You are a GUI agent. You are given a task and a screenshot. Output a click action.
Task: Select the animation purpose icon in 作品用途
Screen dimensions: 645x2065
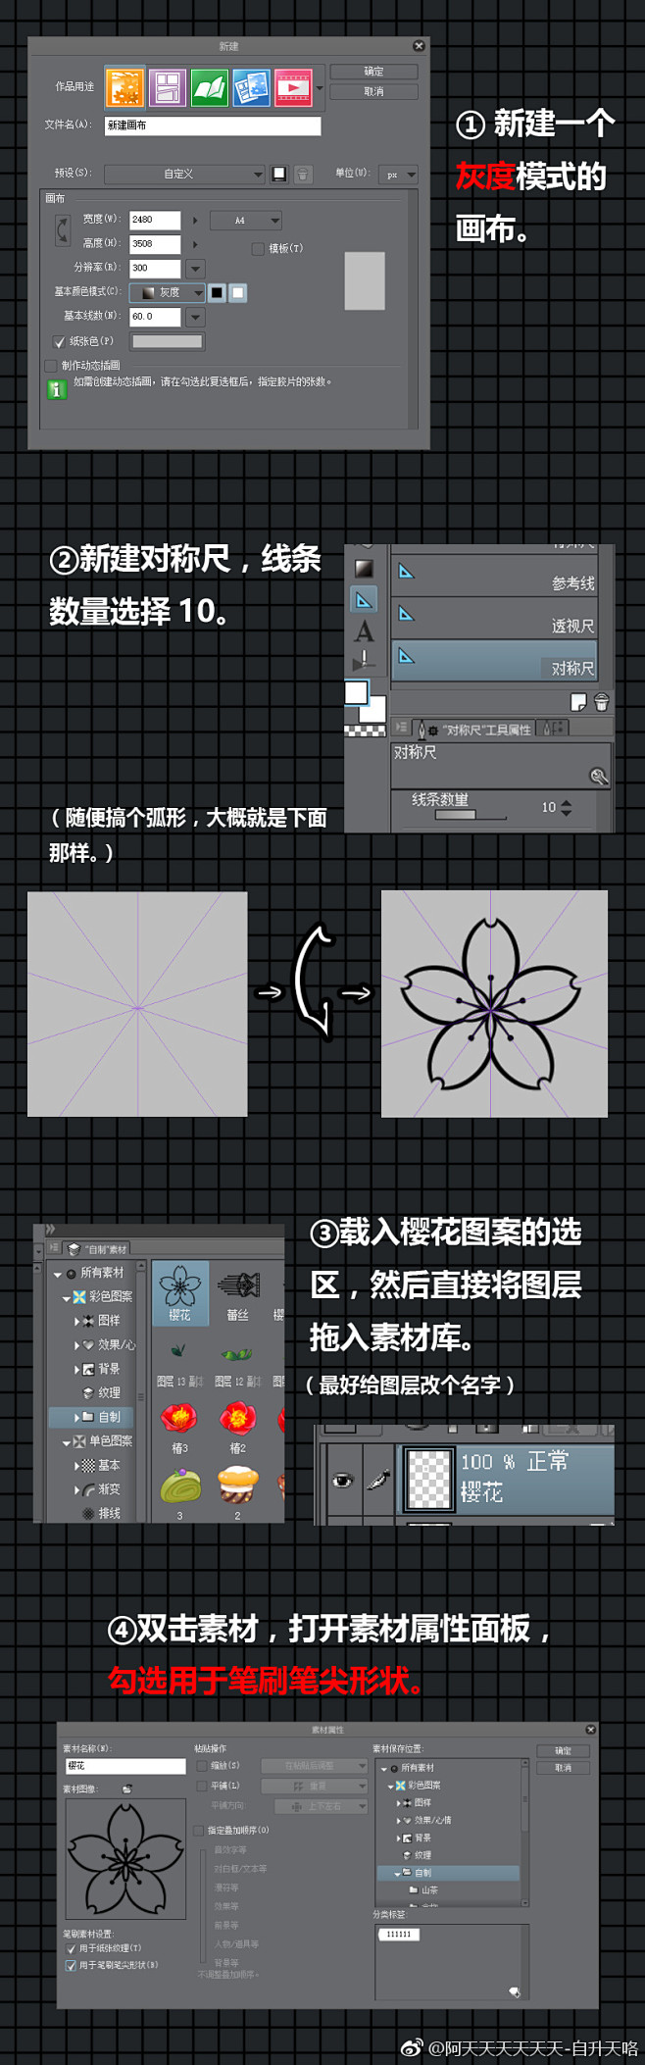293,87
